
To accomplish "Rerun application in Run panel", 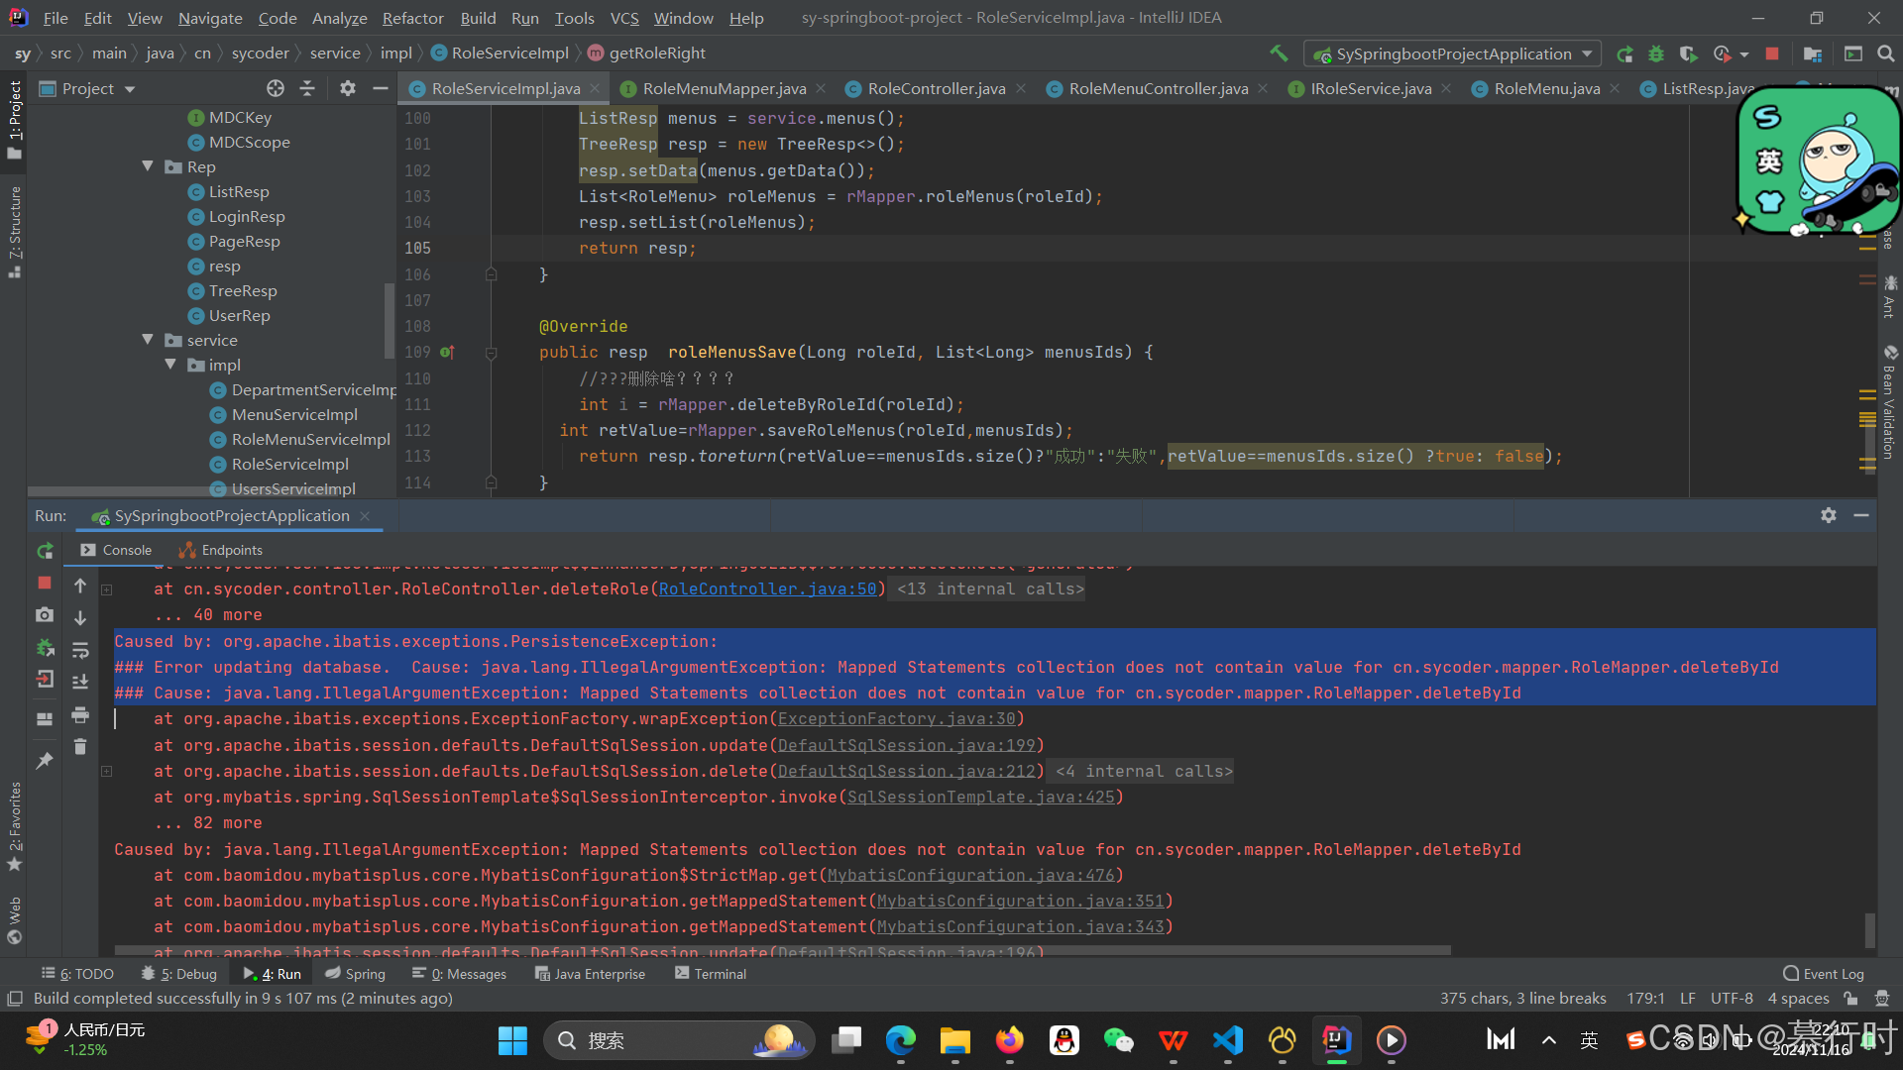I will [x=45, y=551].
